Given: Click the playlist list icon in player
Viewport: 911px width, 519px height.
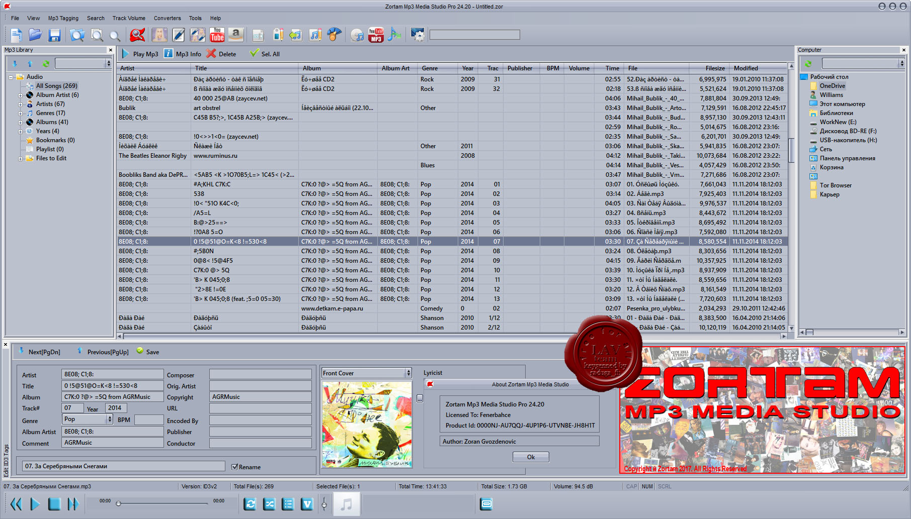Looking at the screenshot, I should 288,504.
